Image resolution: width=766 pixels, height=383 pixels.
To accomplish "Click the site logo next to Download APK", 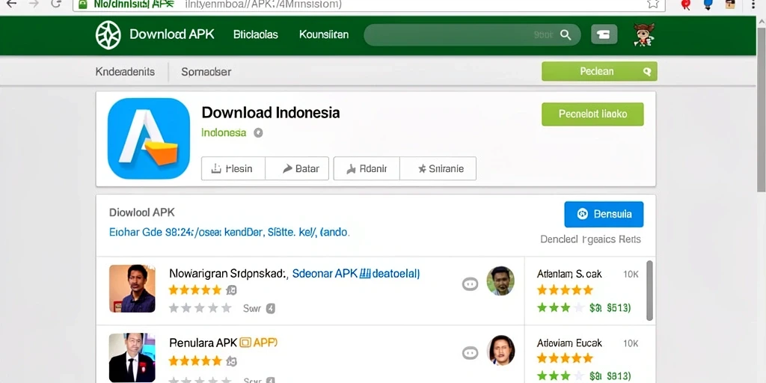I will click(x=108, y=35).
